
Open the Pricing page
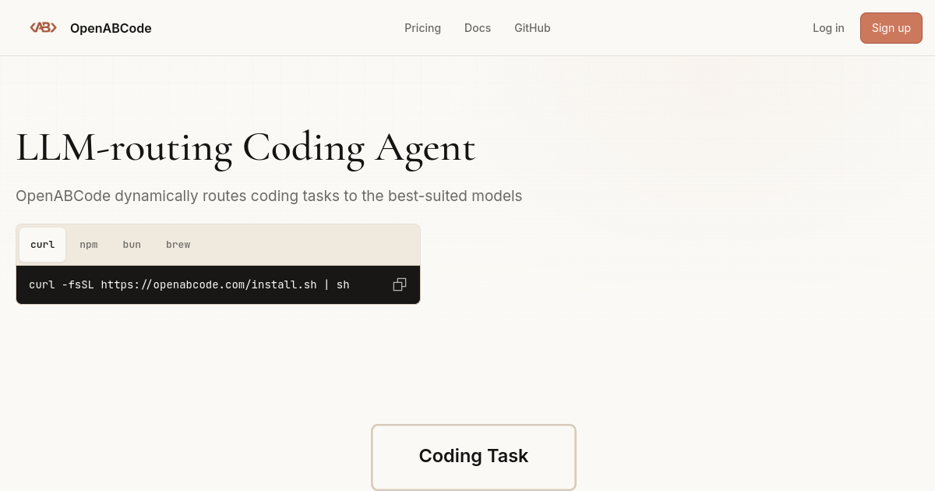point(422,28)
